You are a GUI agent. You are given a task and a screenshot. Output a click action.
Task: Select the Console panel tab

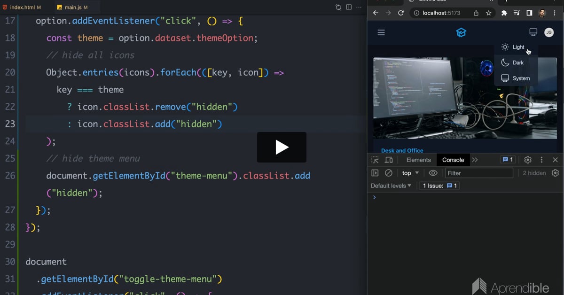453,160
